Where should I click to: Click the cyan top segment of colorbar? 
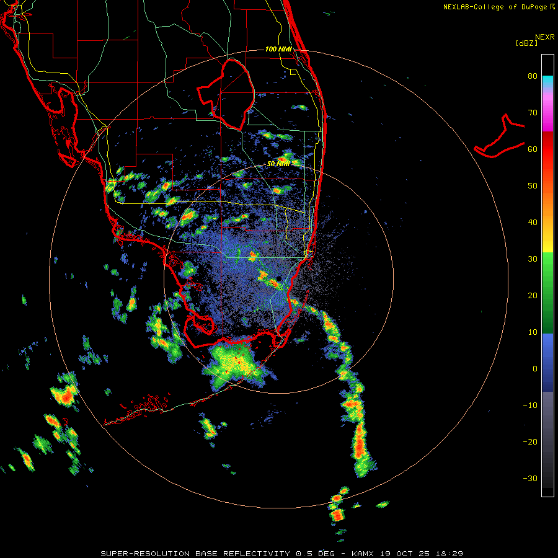point(547,81)
